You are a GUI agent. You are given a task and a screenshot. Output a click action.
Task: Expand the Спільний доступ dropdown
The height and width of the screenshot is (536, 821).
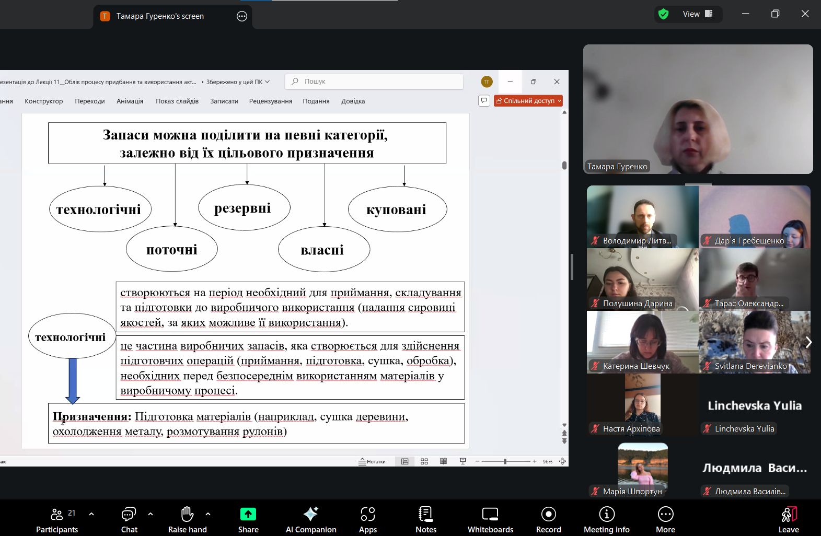coord(559,101)
